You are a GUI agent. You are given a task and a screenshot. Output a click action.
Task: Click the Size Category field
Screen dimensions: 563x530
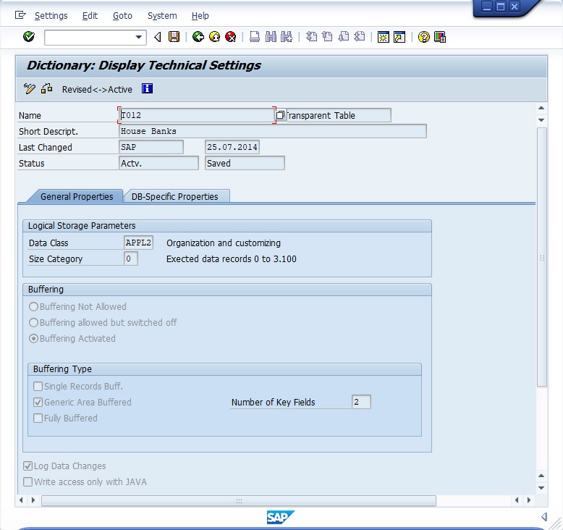pyautogui.click(x=131, y=258)
